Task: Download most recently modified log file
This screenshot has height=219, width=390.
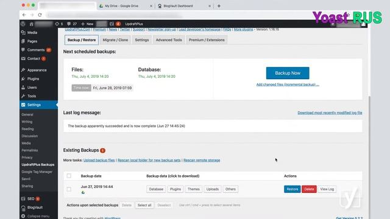Action: 330,113
